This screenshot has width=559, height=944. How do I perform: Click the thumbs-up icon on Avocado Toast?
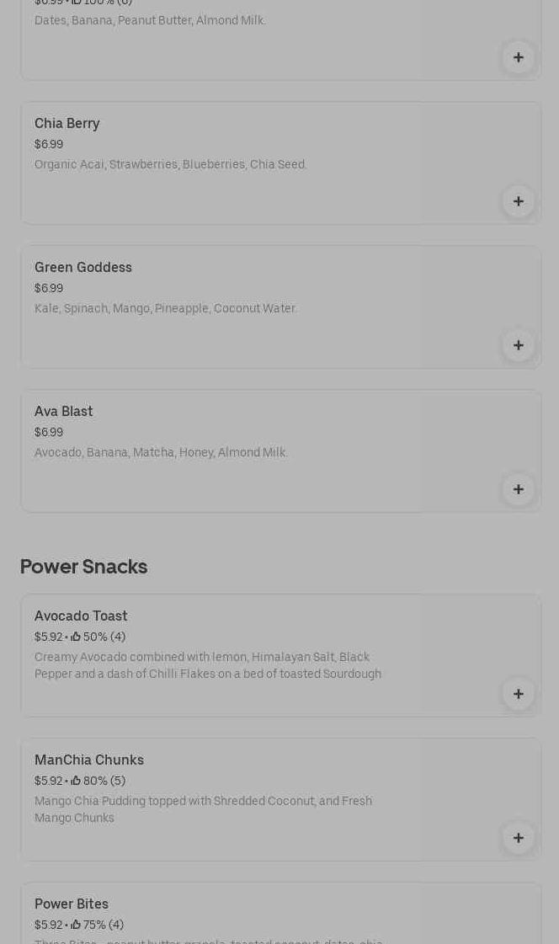pyautogui.click(x=76, y=637)
